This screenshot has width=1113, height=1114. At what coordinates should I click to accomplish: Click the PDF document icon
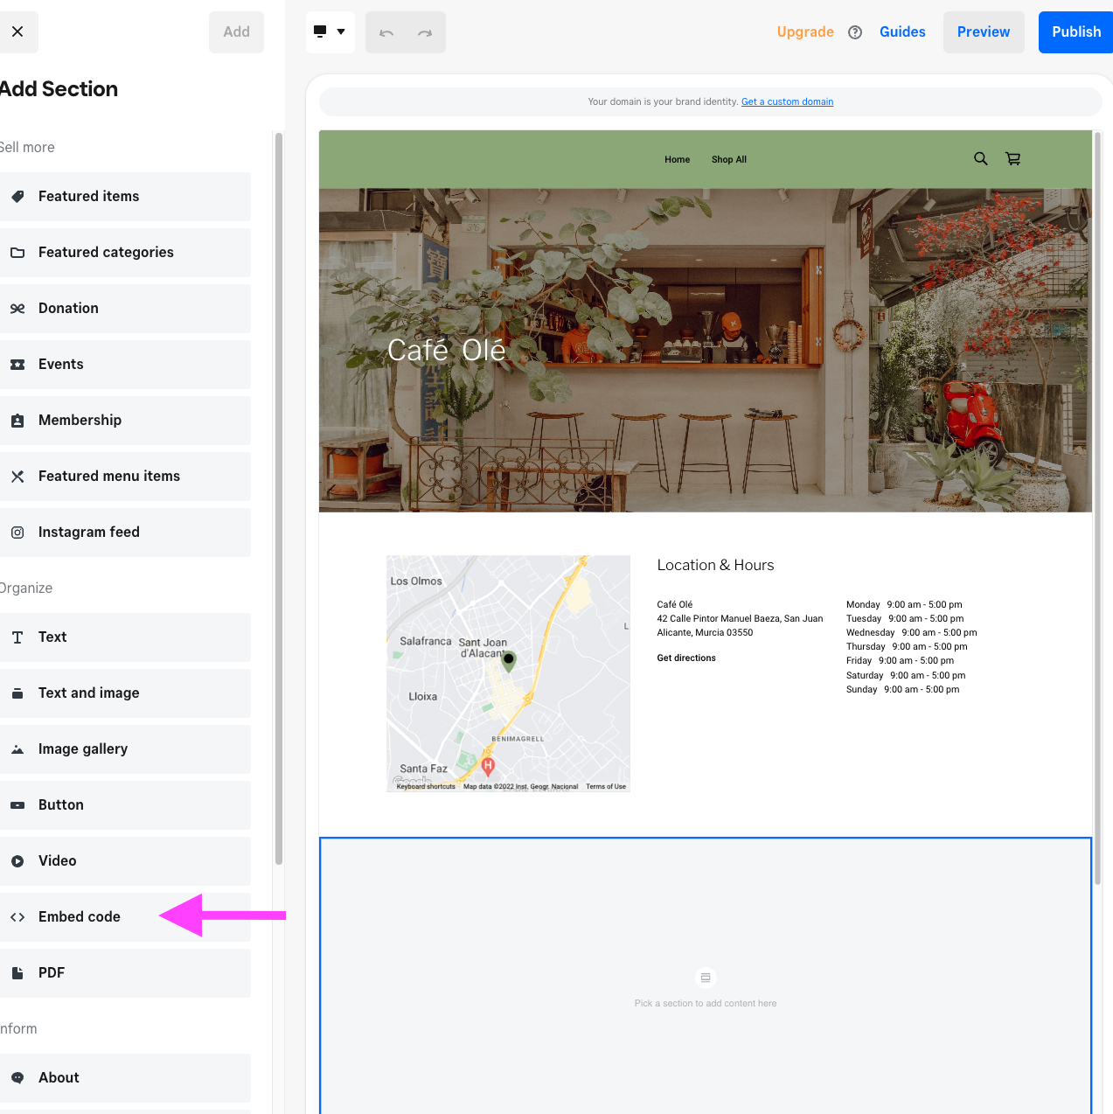point(17,972)
